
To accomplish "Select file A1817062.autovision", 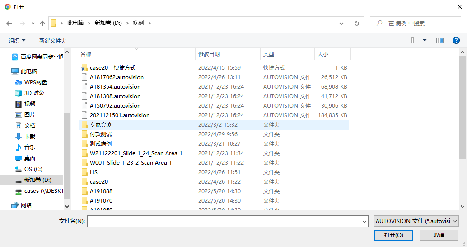I will pyautogui.click(x=117, y=77).
